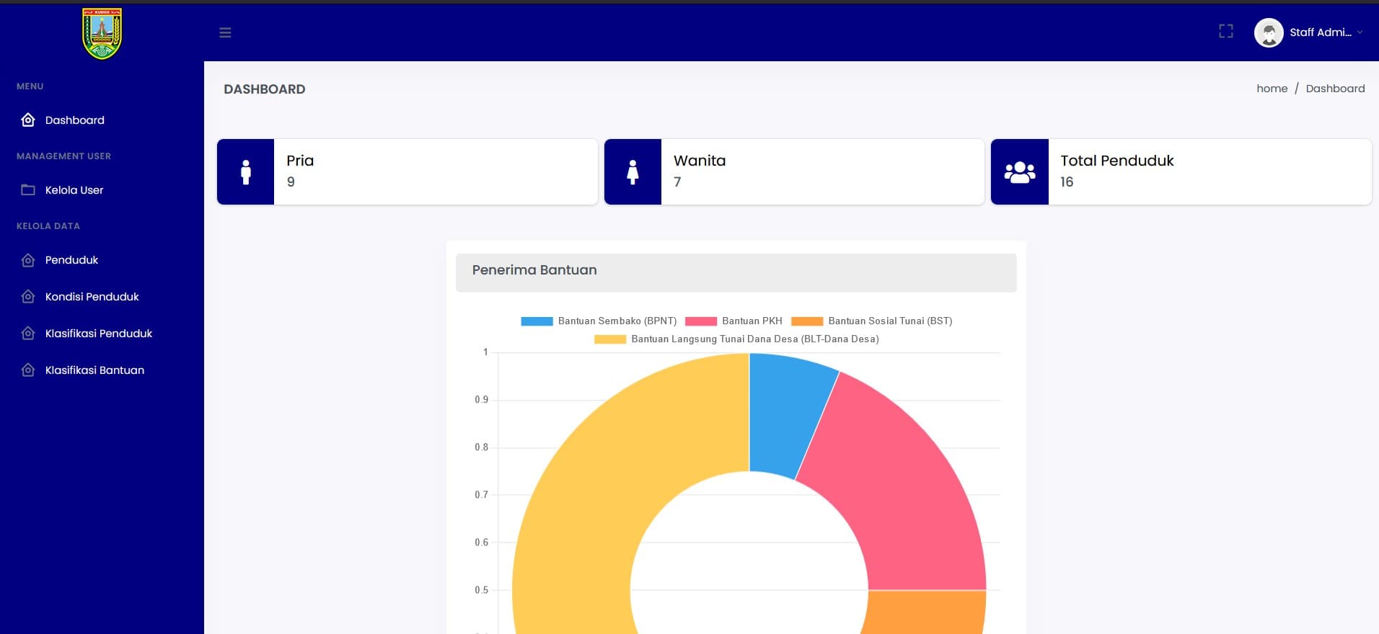Toggle yellow BLT-Dana Desa legend swatch

610,339
